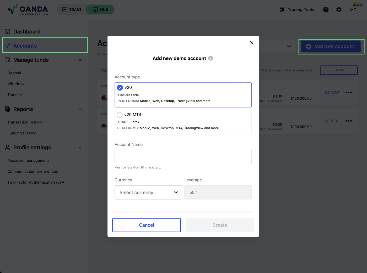Switch to the HUB tab
367x273 pixels.
click(x=100, y=10)
